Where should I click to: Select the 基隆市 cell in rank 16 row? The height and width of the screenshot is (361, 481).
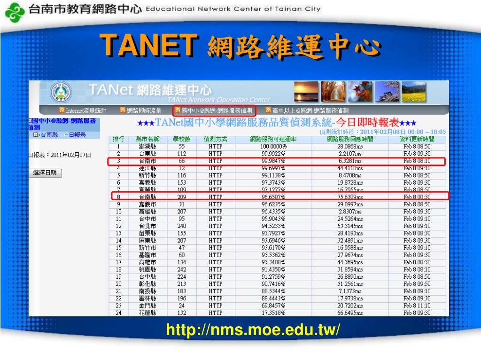tap(147, 255)
